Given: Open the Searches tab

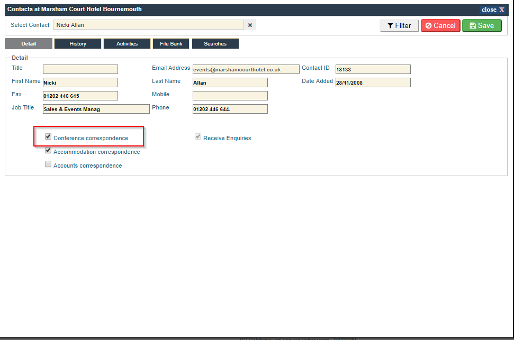Looking at the screenshot, I should (x=215, y=43).
